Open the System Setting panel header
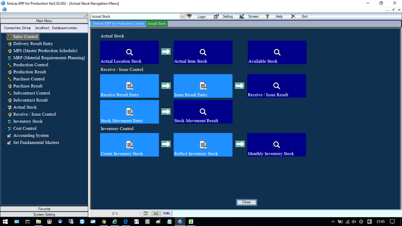The image size is (402, 226). [x=44, y=215]
